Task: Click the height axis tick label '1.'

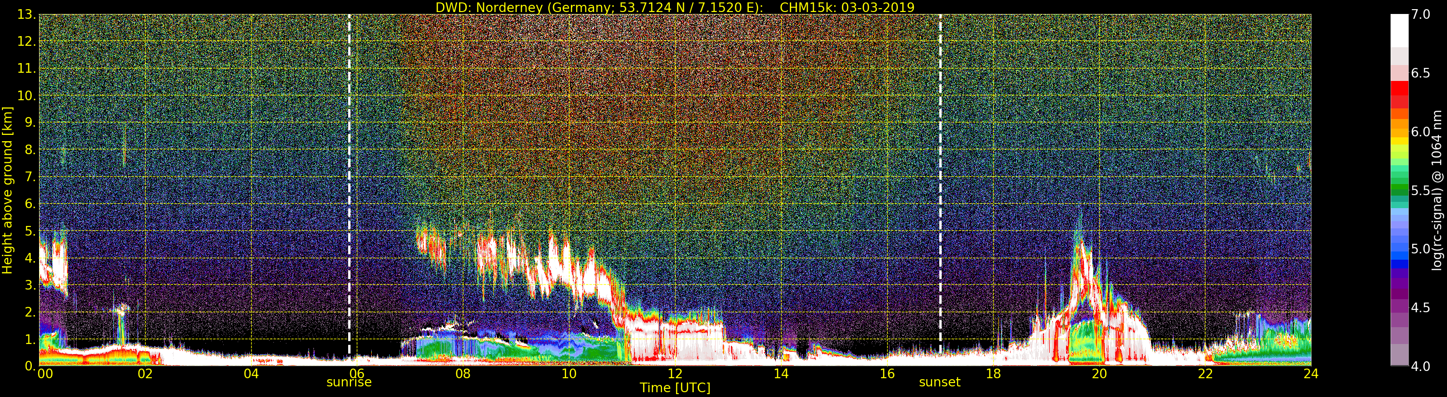Action: 30,339
